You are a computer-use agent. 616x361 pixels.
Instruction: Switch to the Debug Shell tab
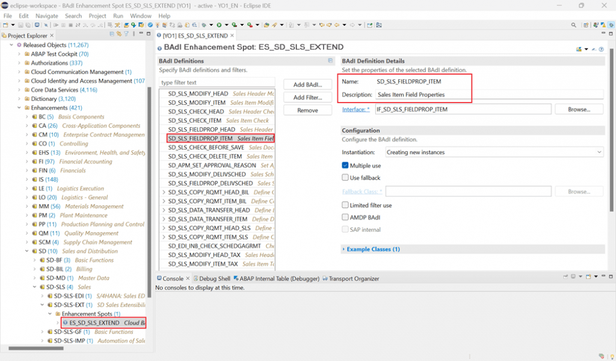pos(212,279)
